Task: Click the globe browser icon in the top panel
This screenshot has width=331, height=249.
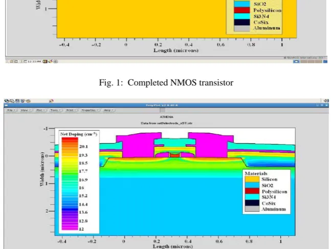Action: coord(7,101)
